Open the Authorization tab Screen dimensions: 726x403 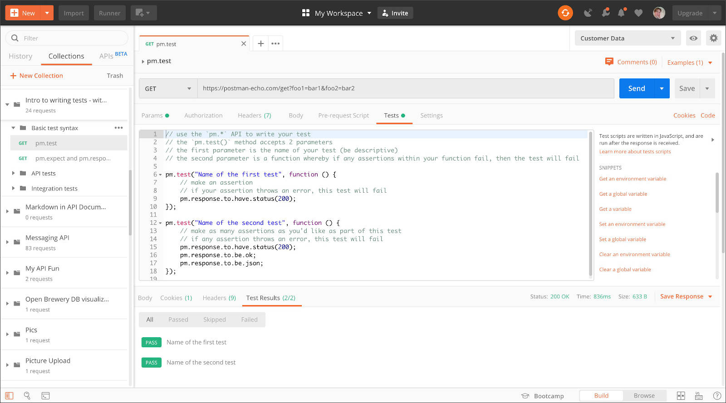click(203, 116)
